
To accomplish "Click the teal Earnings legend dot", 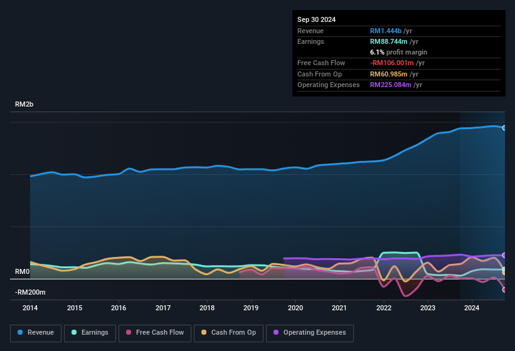I will click(74, 332).
